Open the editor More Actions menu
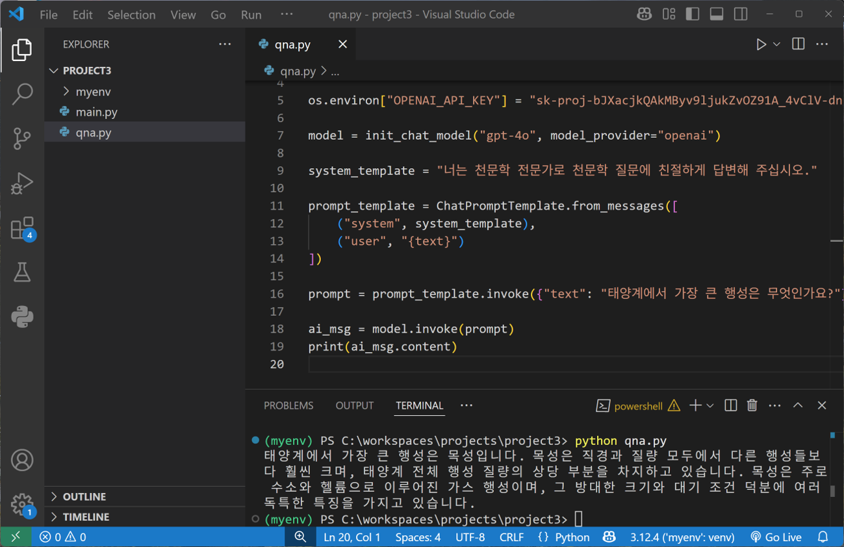Image resolution: width=844 pixels, height=547 pixels. (x=822, y=44)
